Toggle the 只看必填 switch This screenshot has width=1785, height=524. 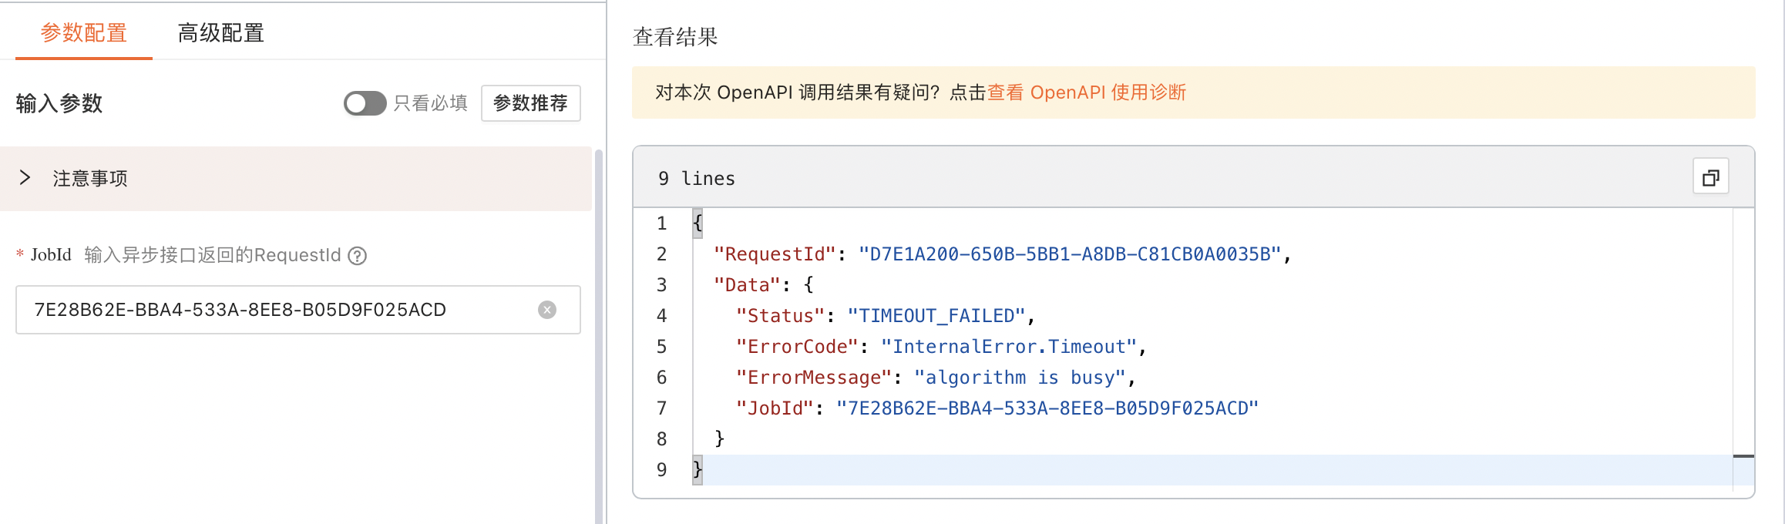[x=365, y=103]
